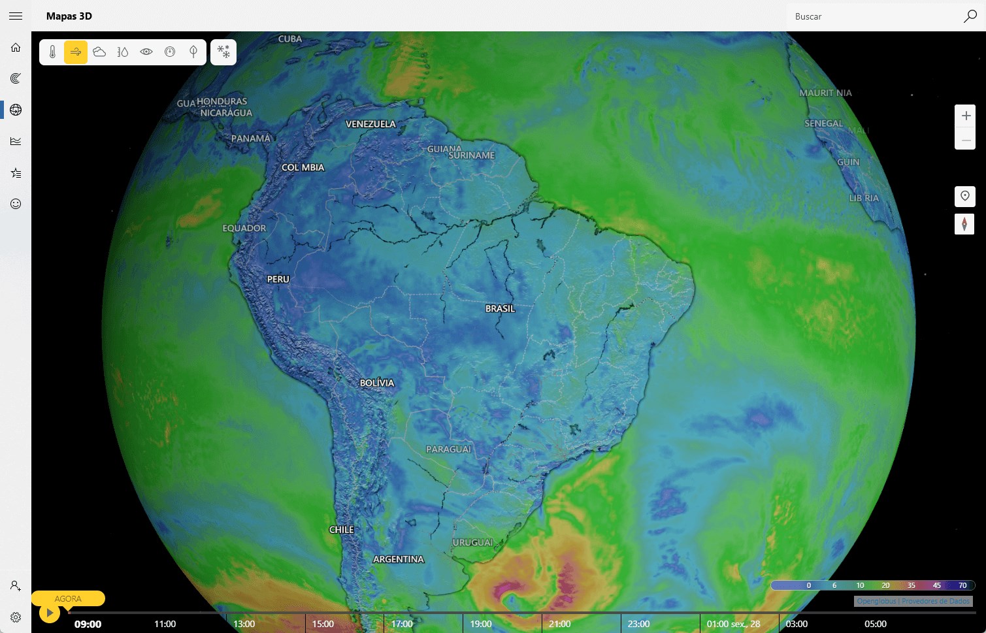Open the account sign-in icon
Image resolution: width=986 pixels, height=633 pixels.
[x=16, y=586]
